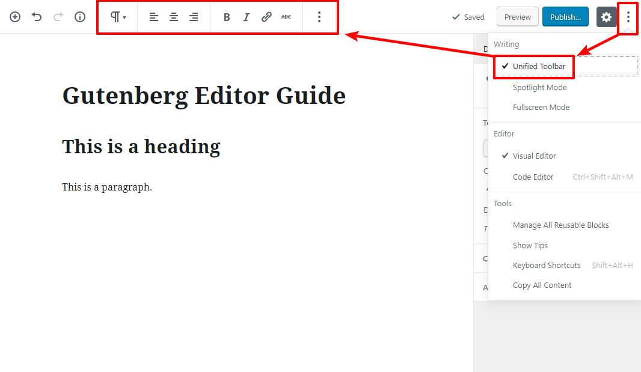Toggle the settings sidebar gear

pyautogui.click(x=606, y=17)
